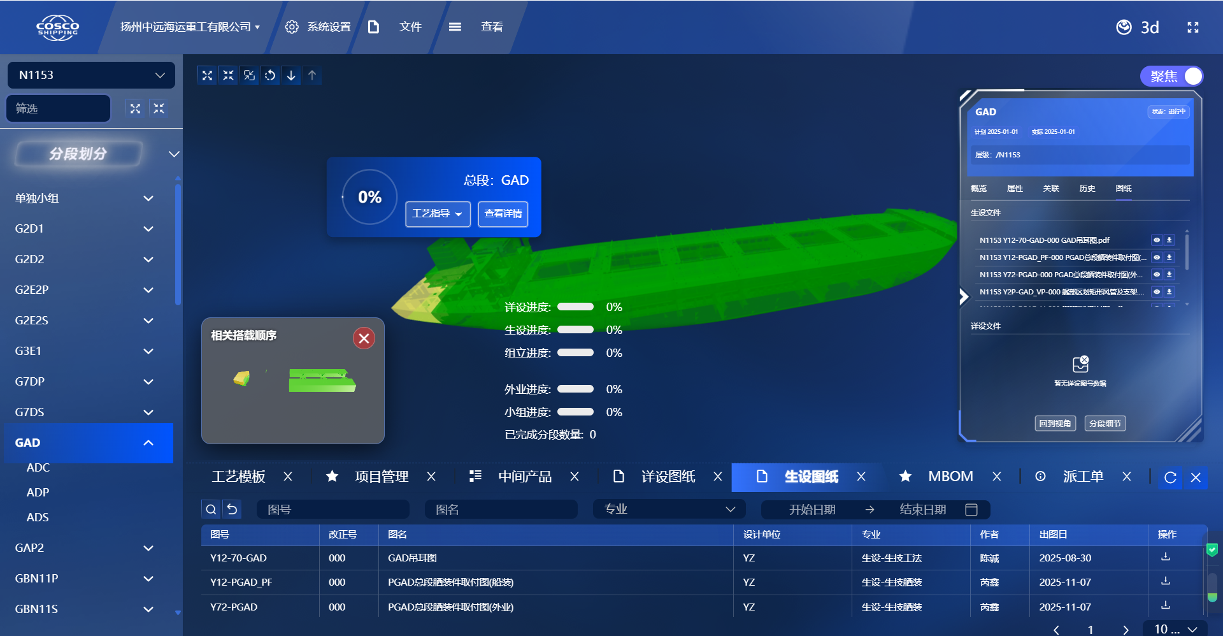Viewport: 1223px width, 636px height.
Task: Click the search icon beside the 图号 filter
Action: tap(211, 509)
